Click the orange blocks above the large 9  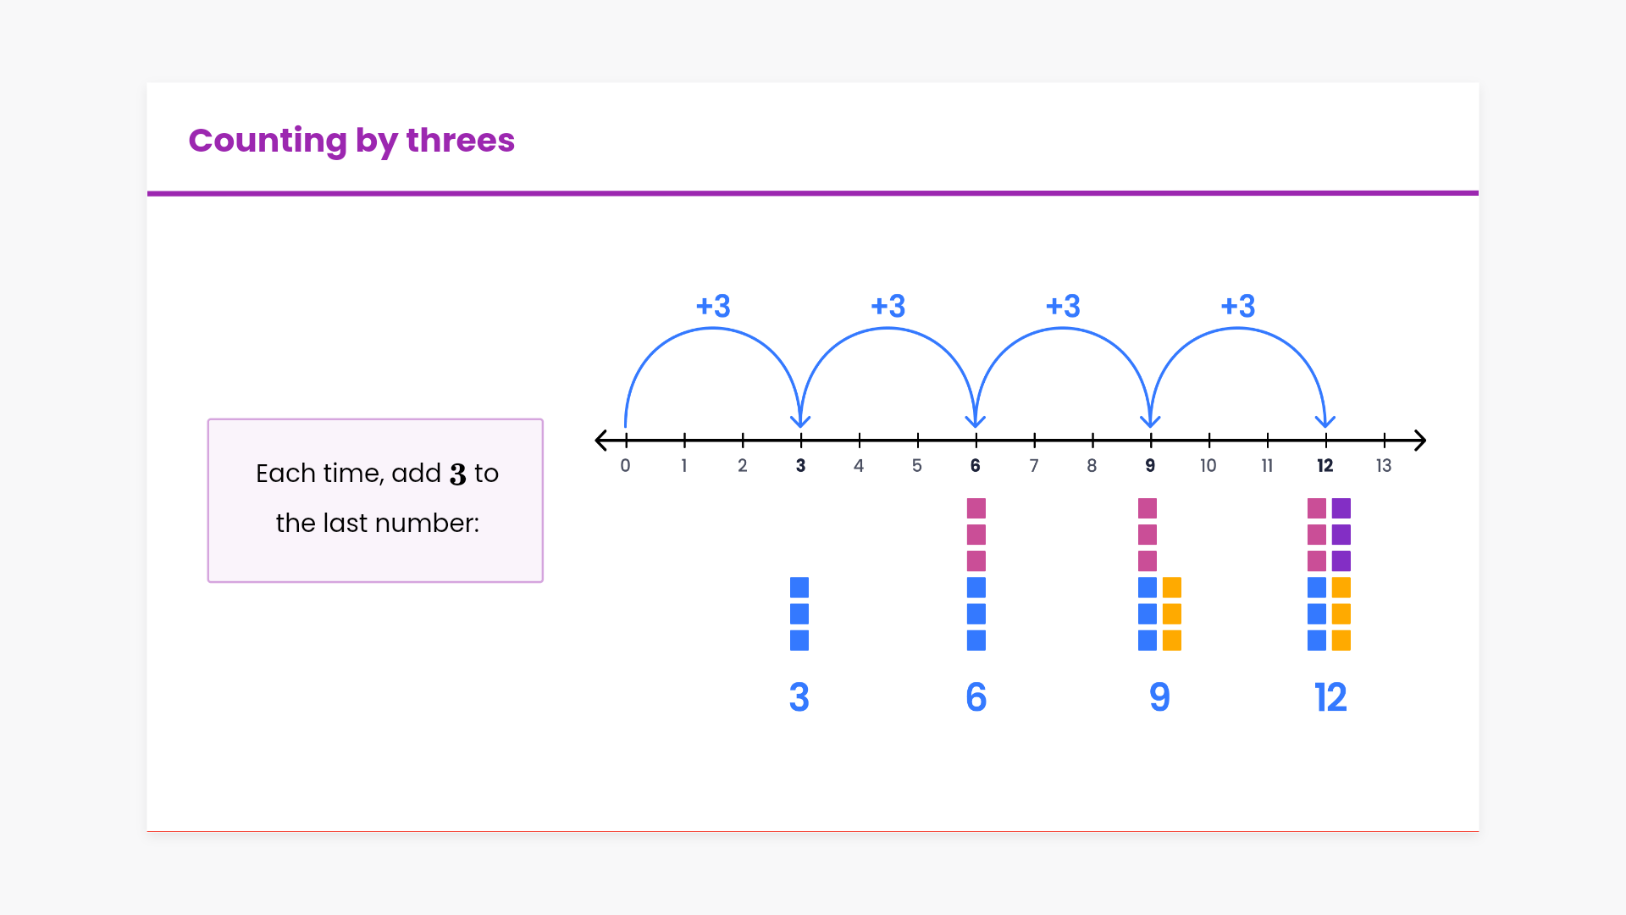[1172, 614]
